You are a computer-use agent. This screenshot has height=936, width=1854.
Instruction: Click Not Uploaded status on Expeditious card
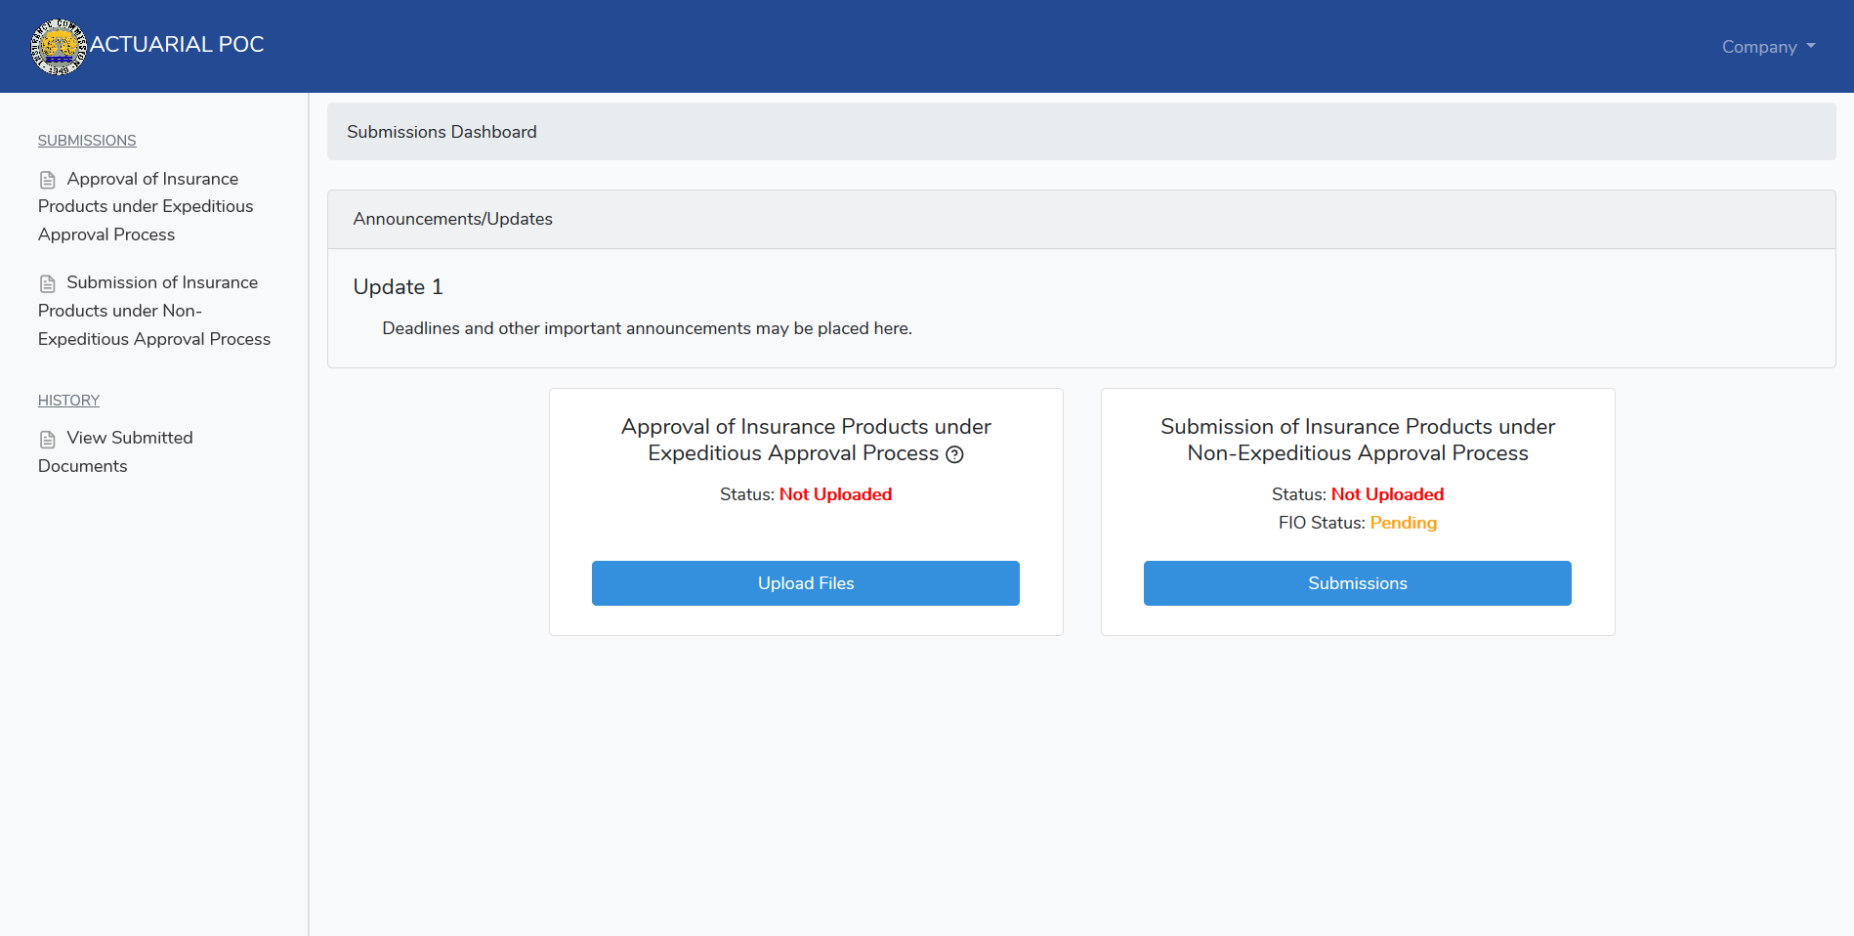(835, 494)
